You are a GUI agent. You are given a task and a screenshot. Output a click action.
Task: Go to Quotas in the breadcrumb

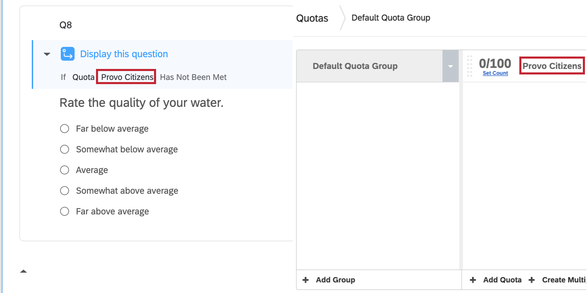click(312, 18)
